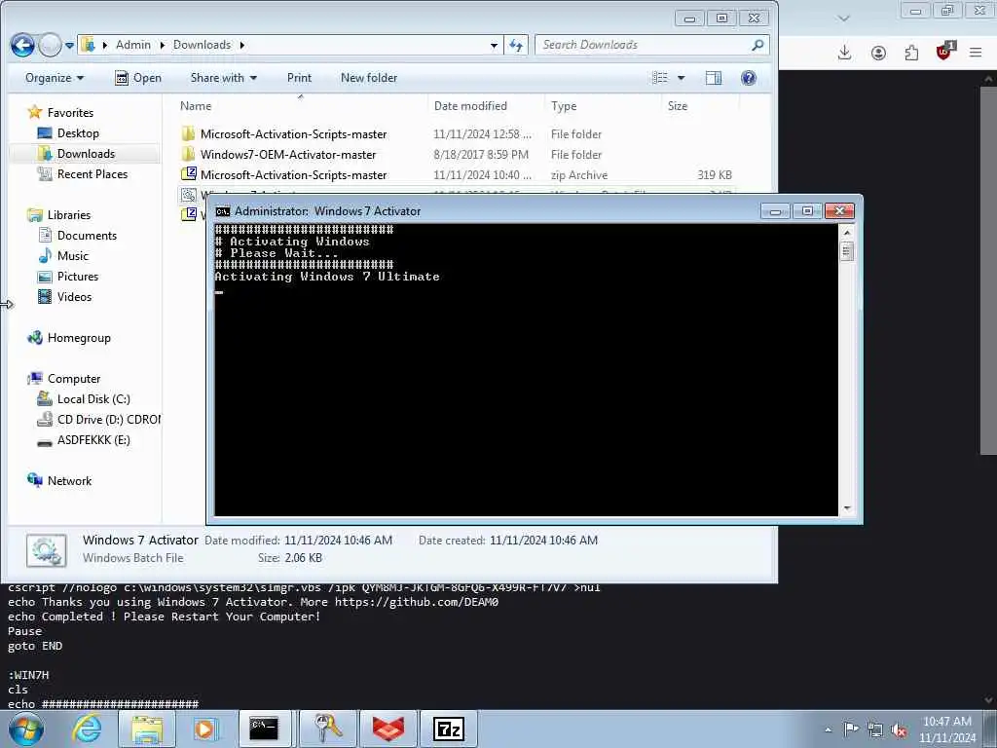Open the more view options dropdown arrow

[x=681, y=78]
